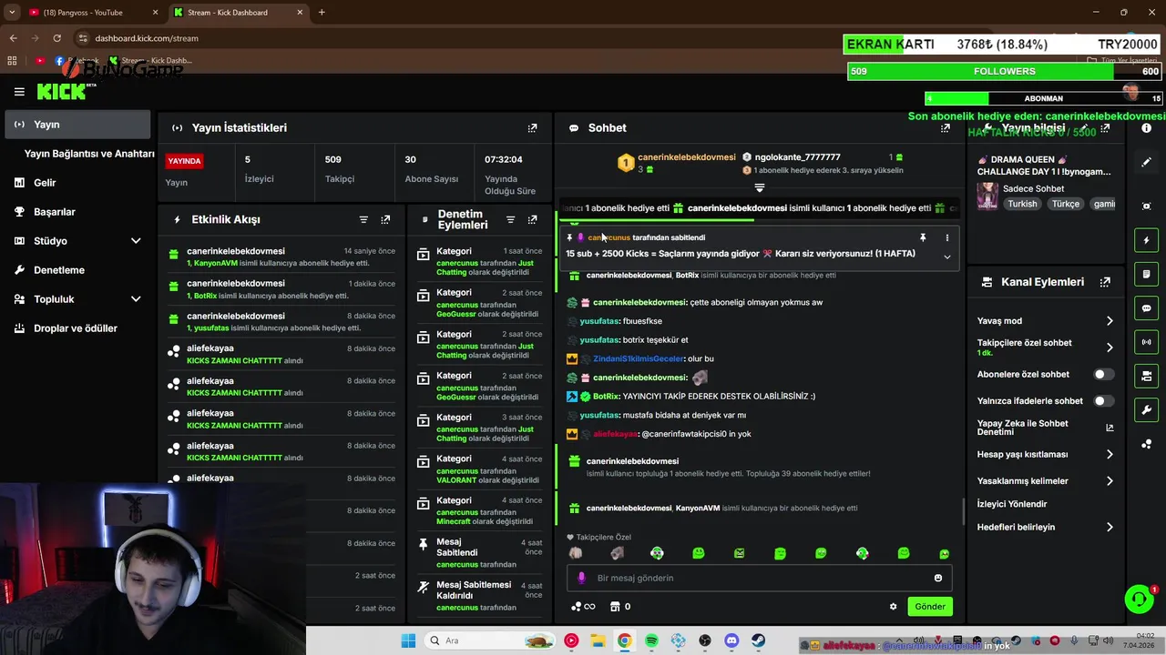Expand the Topluluk sidebar section
Viewport: 1166px width, 655px height.
point(136,299)
